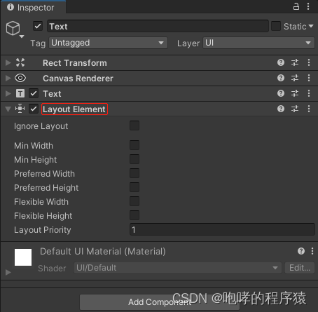Open Text component more options menu
The height and width of the screenshot is (312, 318).
coord(309,93)
